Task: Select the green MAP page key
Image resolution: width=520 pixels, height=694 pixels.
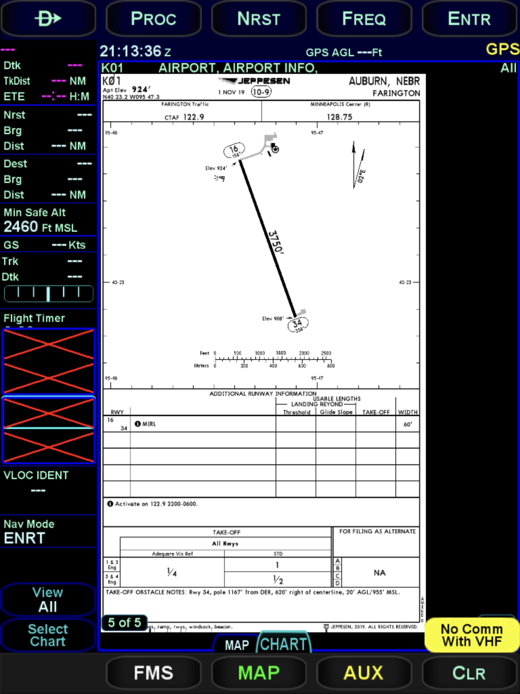Action: tap(259, 673)
